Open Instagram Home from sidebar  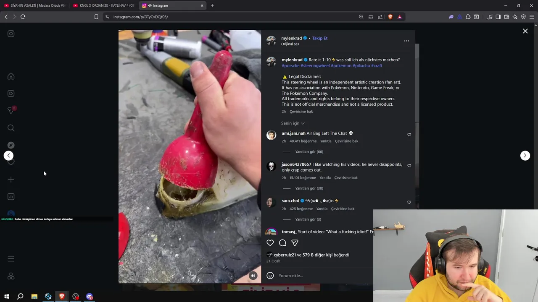[11, 76]
